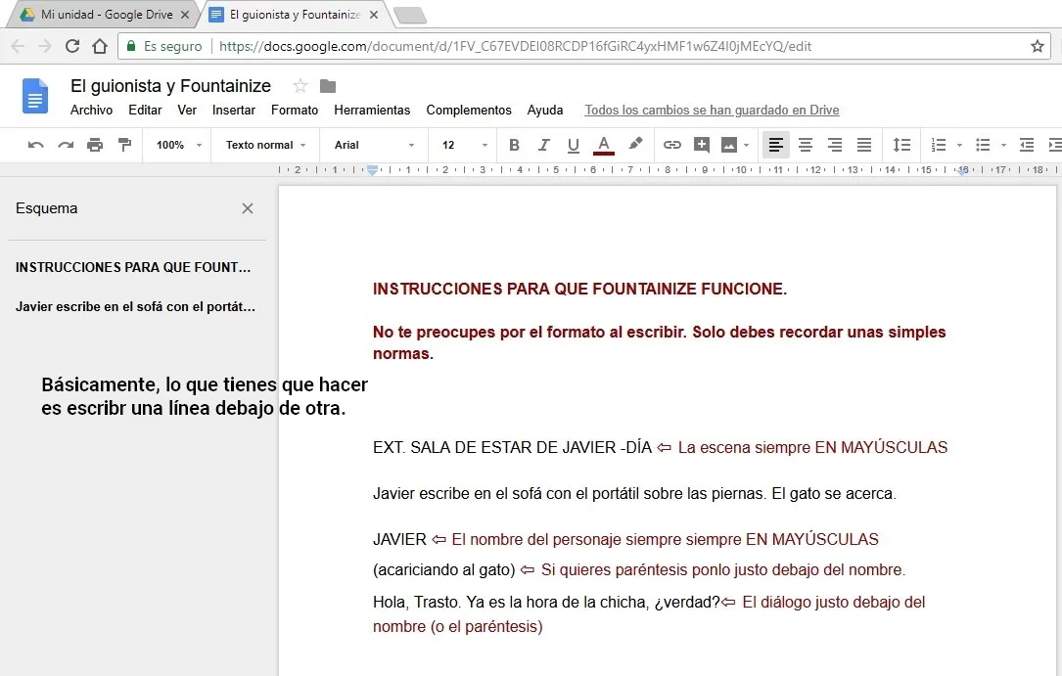Toggle Bold formatting
The width and height of the screenshot is (1062, 676).
pyautogui.click(x=514, y=145)
